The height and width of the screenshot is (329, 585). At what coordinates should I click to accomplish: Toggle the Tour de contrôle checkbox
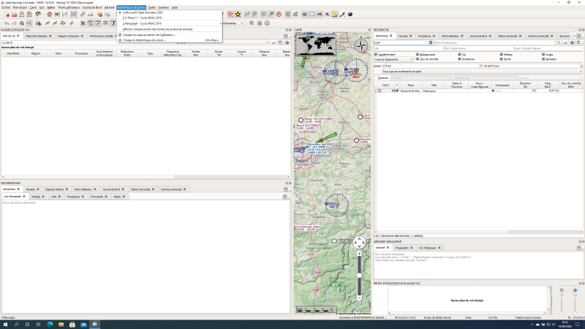coord(418,59)
